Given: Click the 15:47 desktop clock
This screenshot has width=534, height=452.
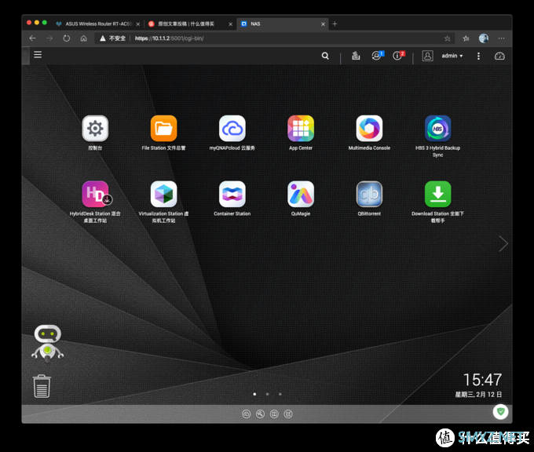Looking at the screenshot, I should 483,380.
